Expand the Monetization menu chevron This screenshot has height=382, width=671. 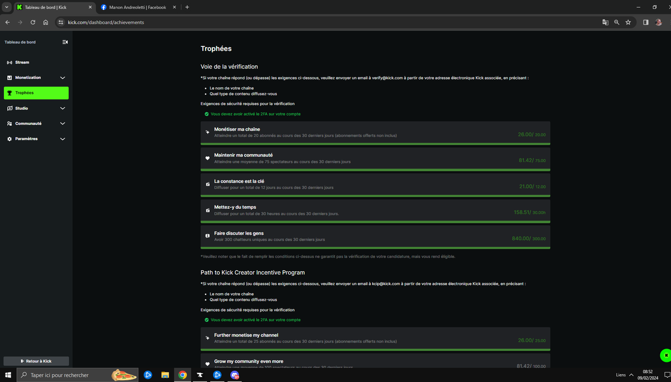(x=63, y=78)
